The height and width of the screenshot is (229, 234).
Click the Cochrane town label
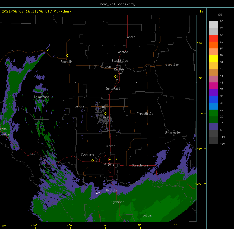(x=87, y=154)
